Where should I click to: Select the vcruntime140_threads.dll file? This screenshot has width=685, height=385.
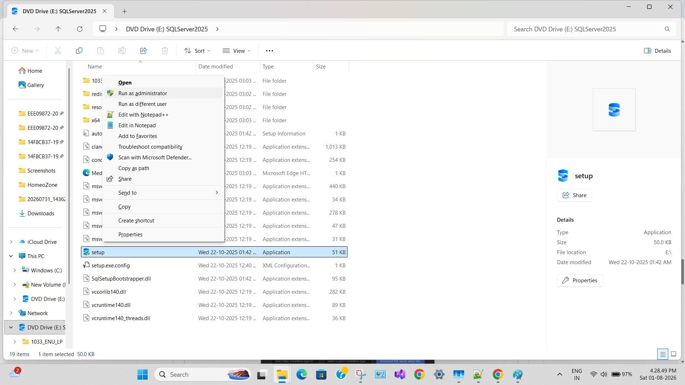214,318
